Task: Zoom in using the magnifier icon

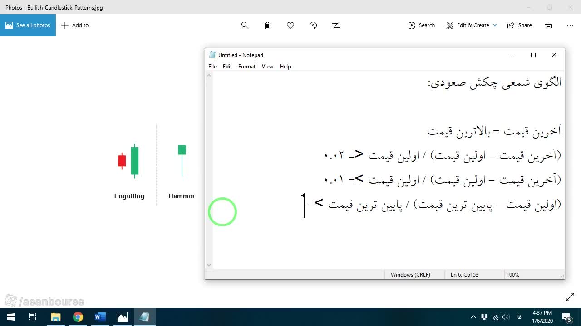Action: click(x=245, y=25)
